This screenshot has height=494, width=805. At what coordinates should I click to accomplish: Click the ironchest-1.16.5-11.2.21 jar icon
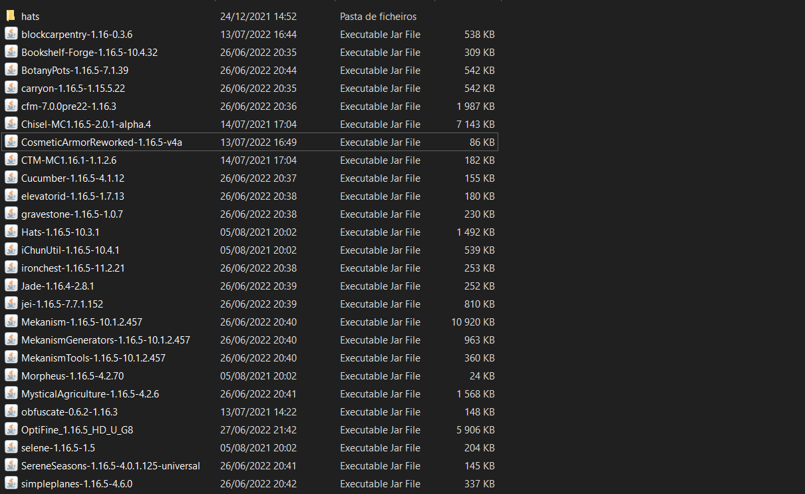(11, 268)
